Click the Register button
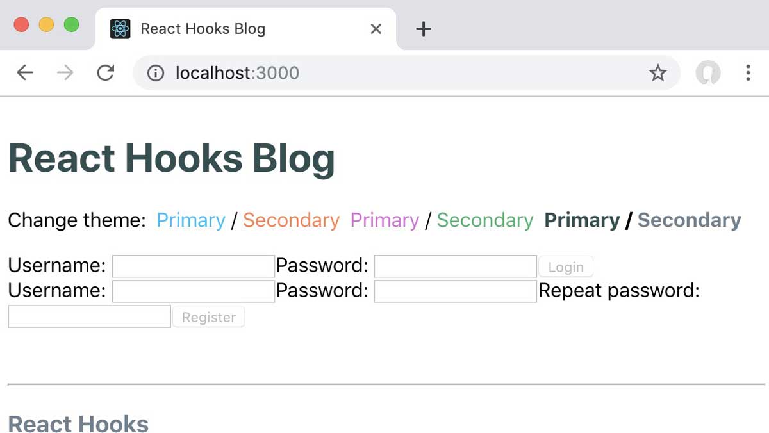This screenshot has height=433, width=769. 209,317
